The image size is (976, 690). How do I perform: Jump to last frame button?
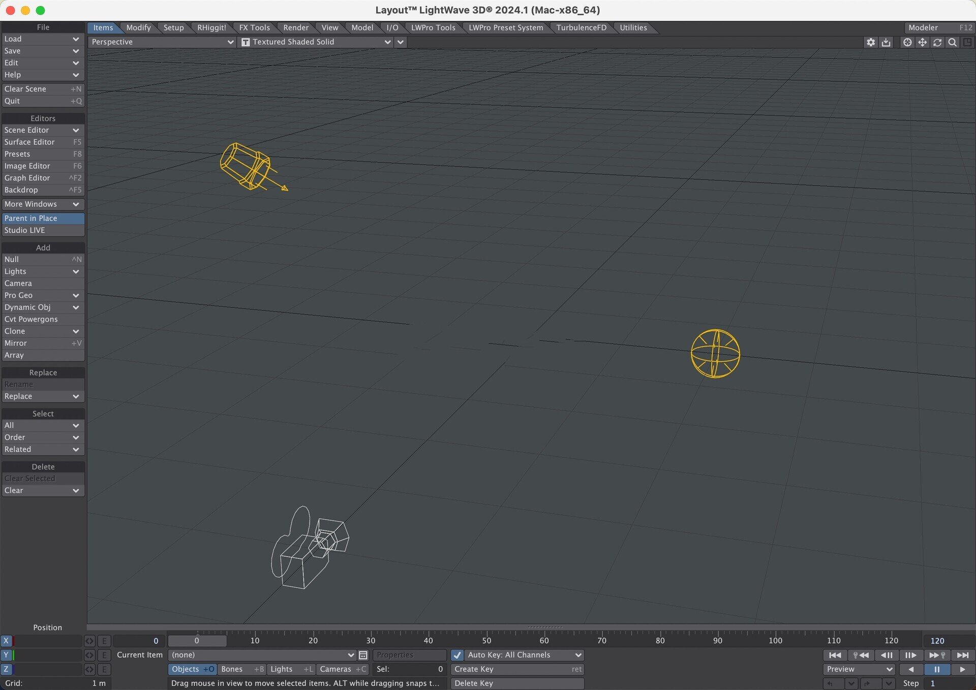click(x=962, y=655)
